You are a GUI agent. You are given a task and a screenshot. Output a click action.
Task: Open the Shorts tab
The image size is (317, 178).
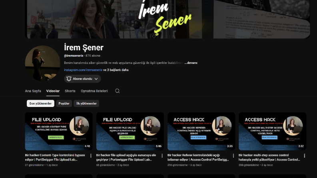click(x=70, y=91)
